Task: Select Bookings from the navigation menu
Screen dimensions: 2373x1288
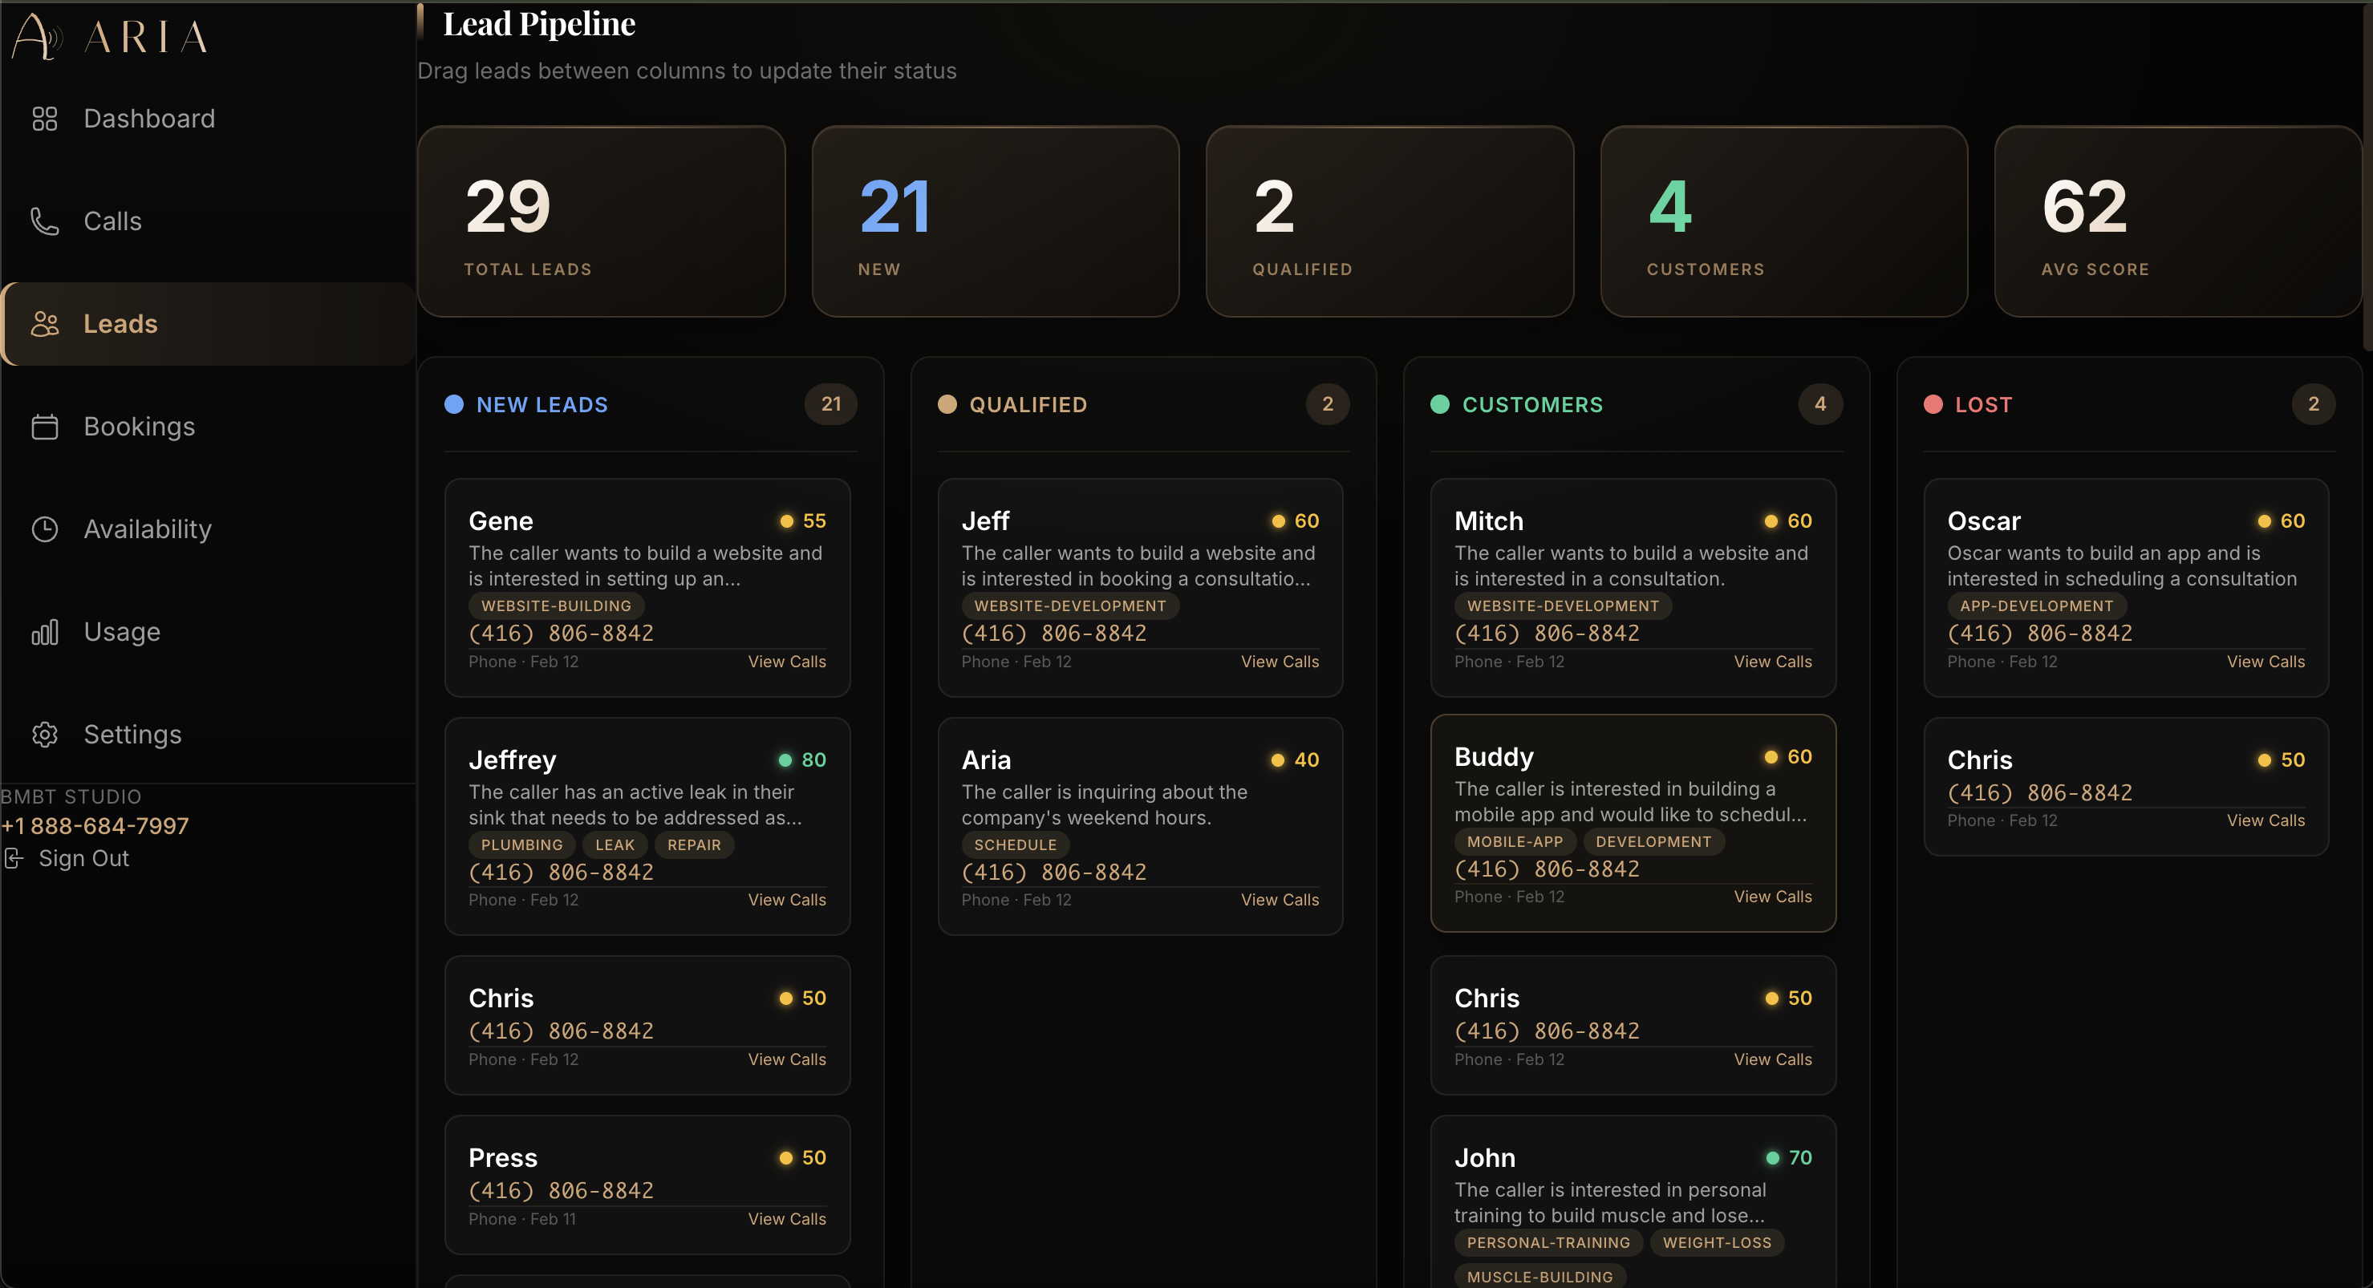Action: coord(139,427)
